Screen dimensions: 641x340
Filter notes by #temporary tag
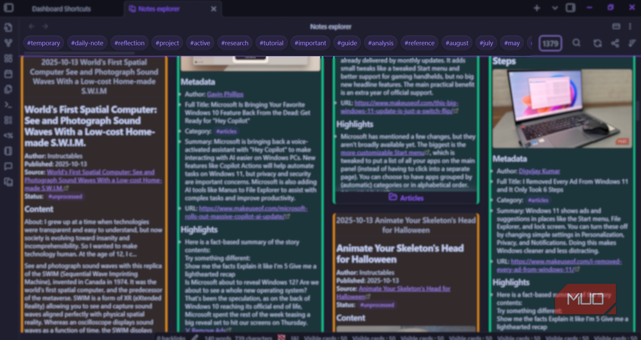(44, 43)
